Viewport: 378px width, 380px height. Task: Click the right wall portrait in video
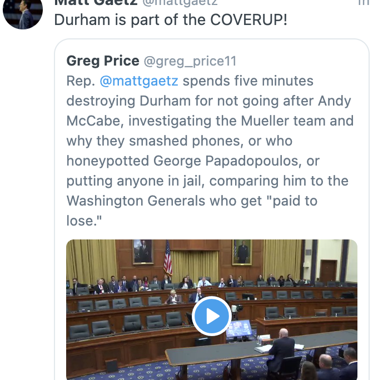click(241, 252)
